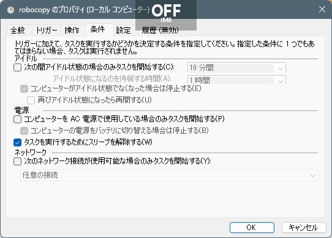Enable start only when idle checkbox (C)

pyautogui.click(x=17, y=68)
